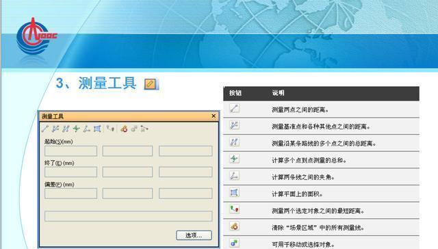Click middle field under 终了(E) (mm)
Viewport: 438px width, 249px height.
pos(127,172)
